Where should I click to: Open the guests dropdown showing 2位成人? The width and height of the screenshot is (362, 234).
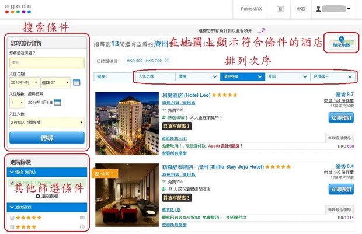click(x=47, y=123)
